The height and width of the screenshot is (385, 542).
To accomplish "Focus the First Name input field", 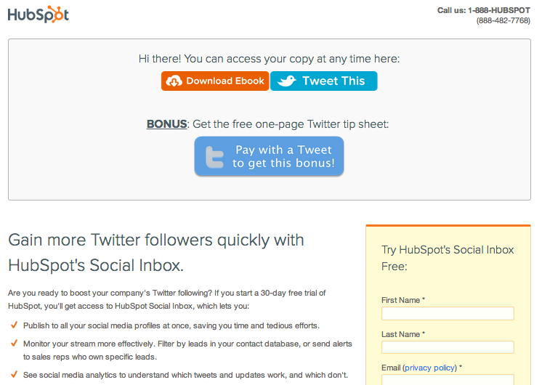I will coord(448,314).
